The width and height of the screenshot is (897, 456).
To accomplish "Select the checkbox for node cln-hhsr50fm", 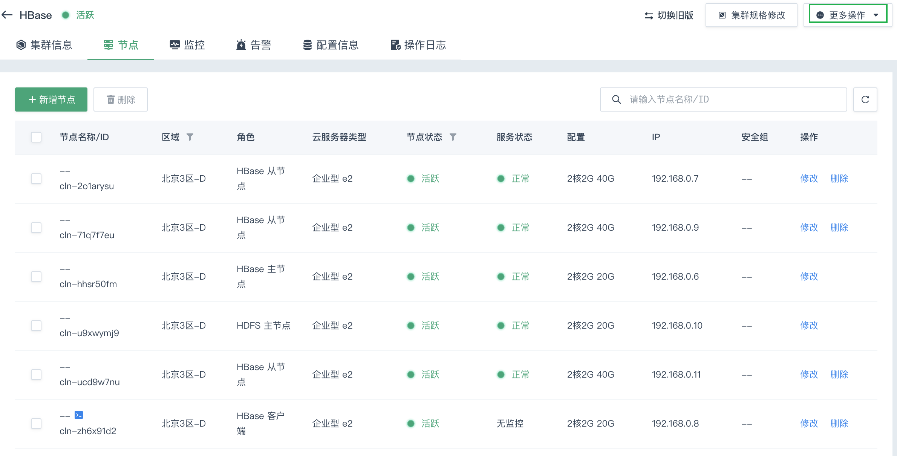I will click(x=36, y=277).
